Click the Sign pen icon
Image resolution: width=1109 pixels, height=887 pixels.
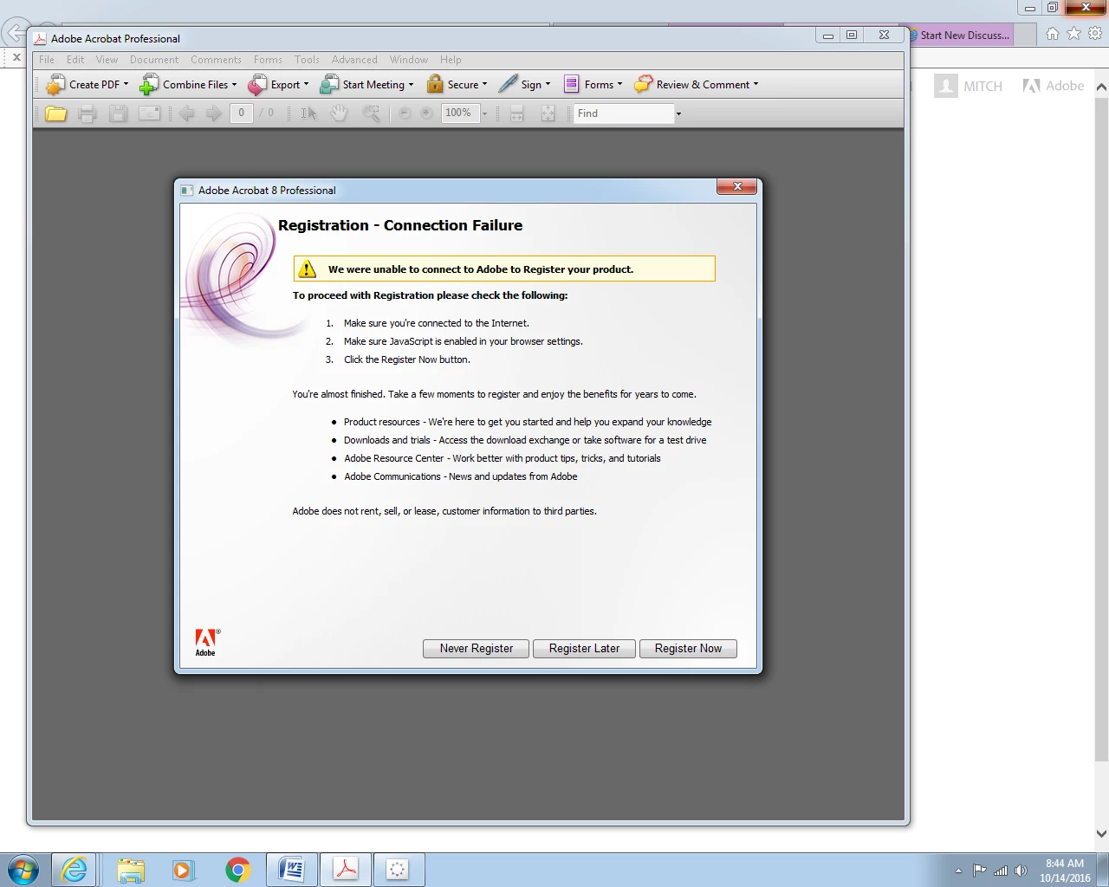(508, 84)
